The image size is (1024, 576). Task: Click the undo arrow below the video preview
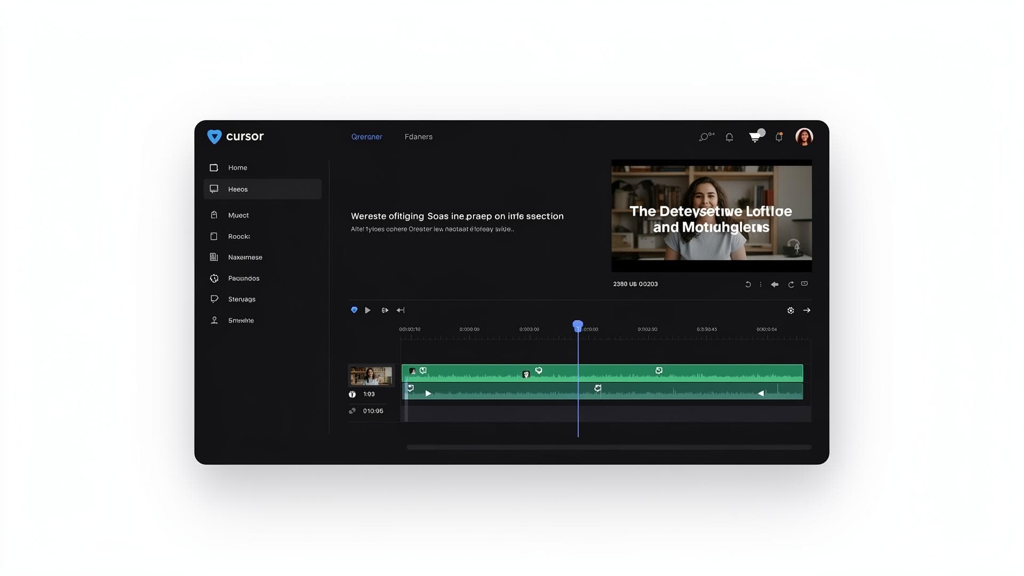click(x=748, y=284)
